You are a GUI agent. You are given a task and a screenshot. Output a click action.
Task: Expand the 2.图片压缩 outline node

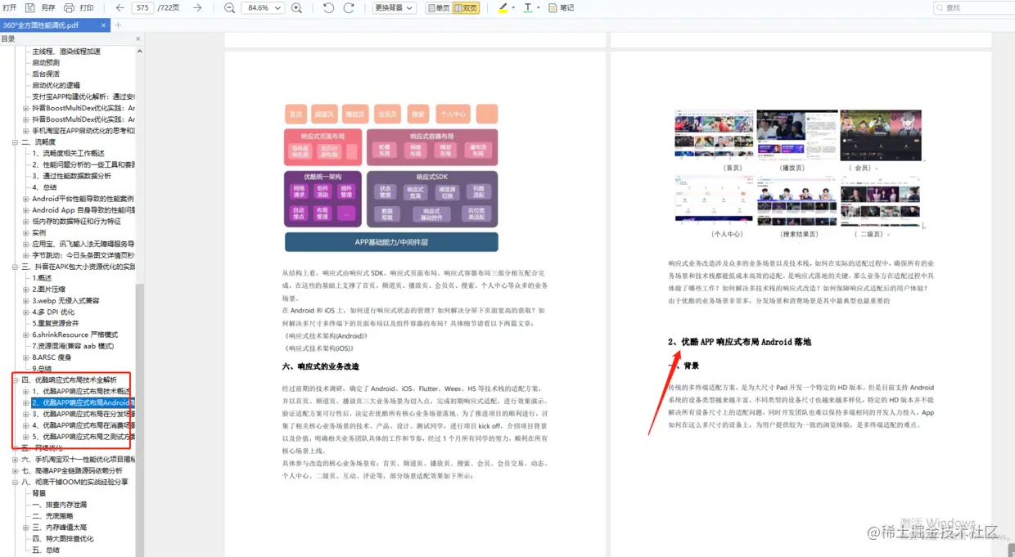[25, 290]
